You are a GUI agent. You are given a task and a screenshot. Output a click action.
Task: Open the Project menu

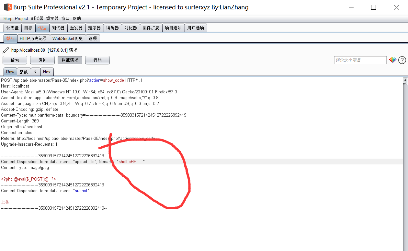point(21,18)
